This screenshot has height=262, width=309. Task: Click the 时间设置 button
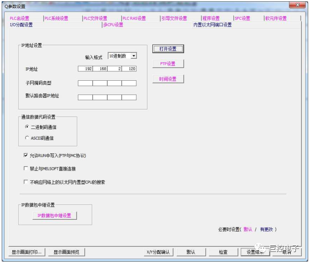click(168, 79)
